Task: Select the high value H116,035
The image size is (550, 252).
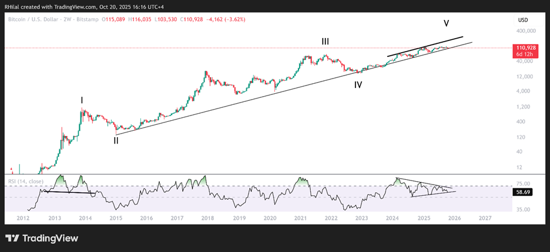Action: [x=140, y=19]
